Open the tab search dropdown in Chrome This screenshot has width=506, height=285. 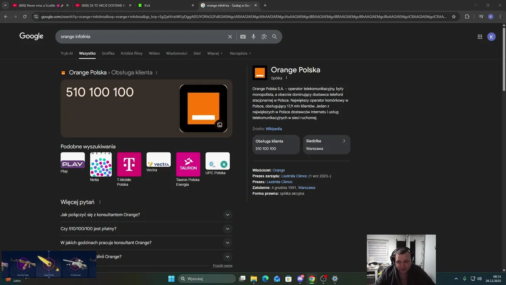click(x=5, y=5)
